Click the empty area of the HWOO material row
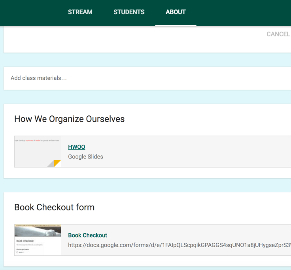This screenshot has width=291, height=270. tap(198, 152)
